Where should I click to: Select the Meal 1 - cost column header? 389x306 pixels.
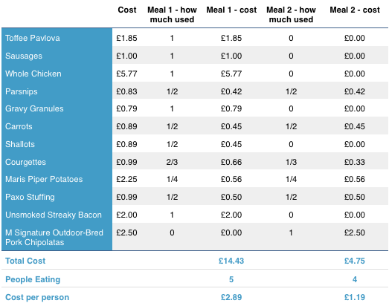pyautogui.click(x=231, y=10)
